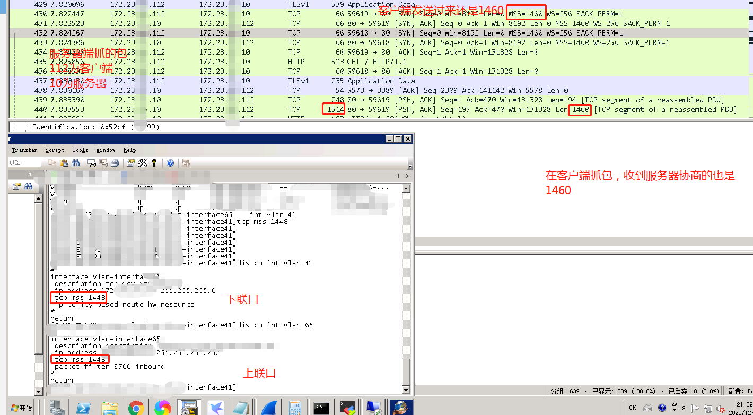
Task: Select packet 437 TLSv1 Application Data row
Action: [x=379, y=81]
